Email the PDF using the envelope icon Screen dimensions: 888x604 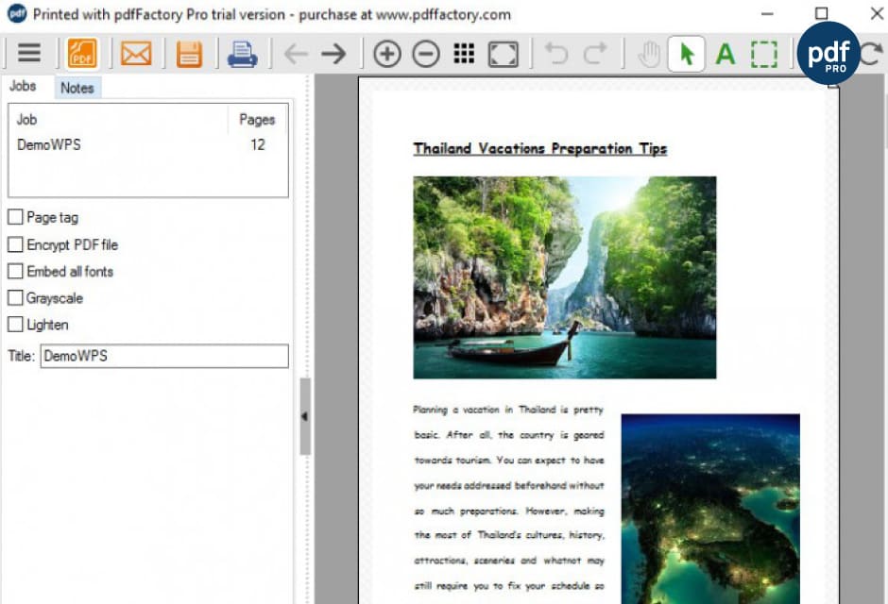click(136, 54)
